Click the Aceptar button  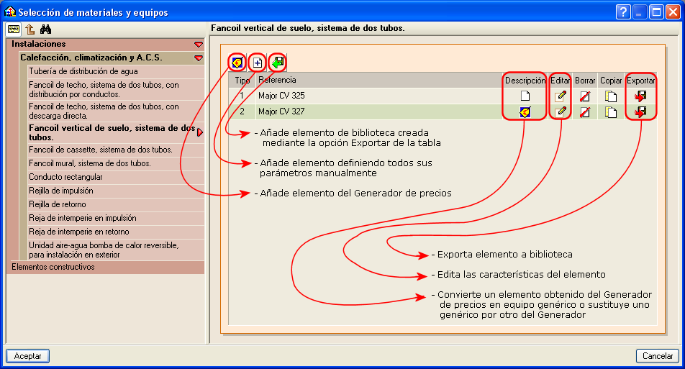coord(27,356)
